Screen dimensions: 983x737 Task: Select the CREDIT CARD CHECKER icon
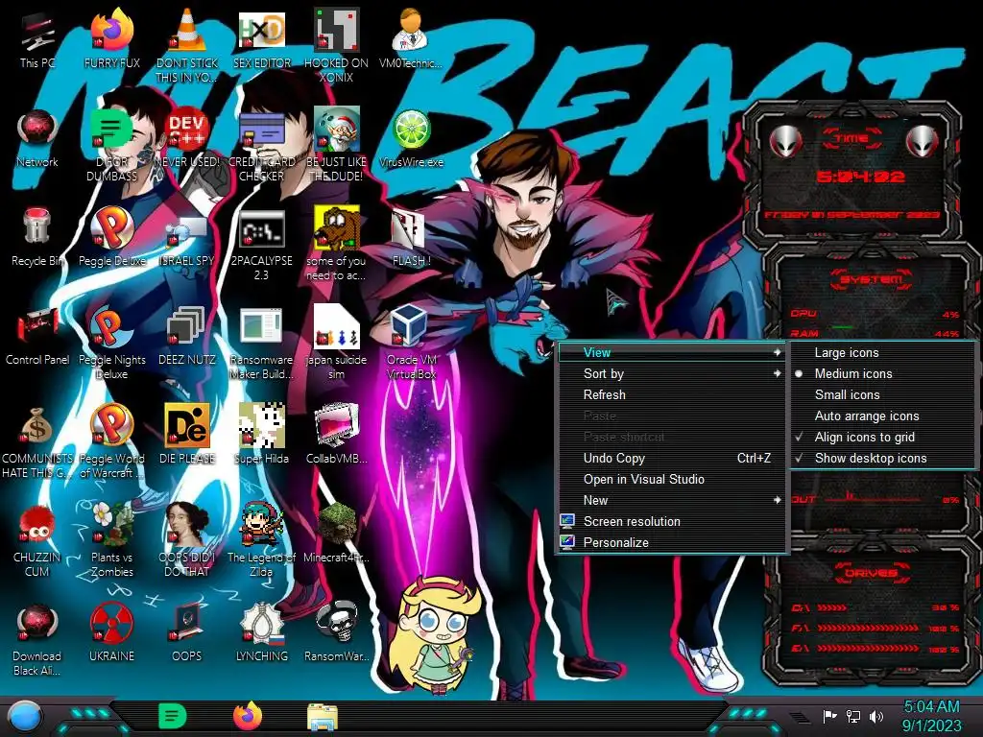tap(262, 147)
